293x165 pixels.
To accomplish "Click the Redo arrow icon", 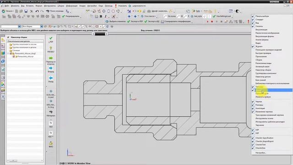I will point(42,11).
